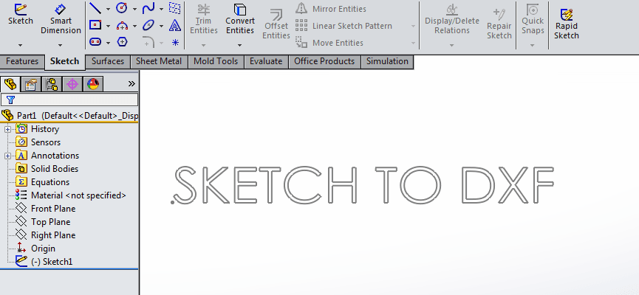
Task: Open the Sketch button dropdown arrow
Action: tap(20, 44)
